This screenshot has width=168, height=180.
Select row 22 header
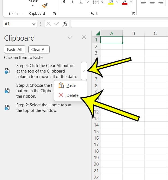coord(96,177)
